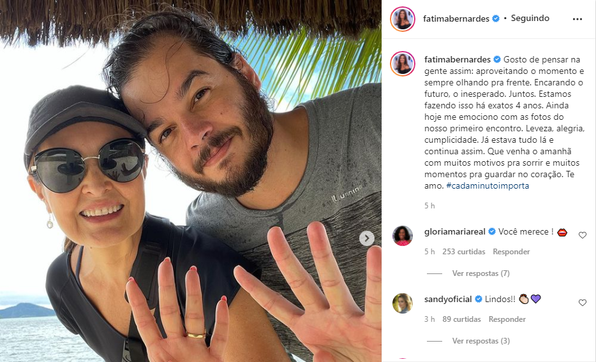Screen dimensions: 596x362
Task: Open the three-dot more options menu
Action: [x=577, y=19]
